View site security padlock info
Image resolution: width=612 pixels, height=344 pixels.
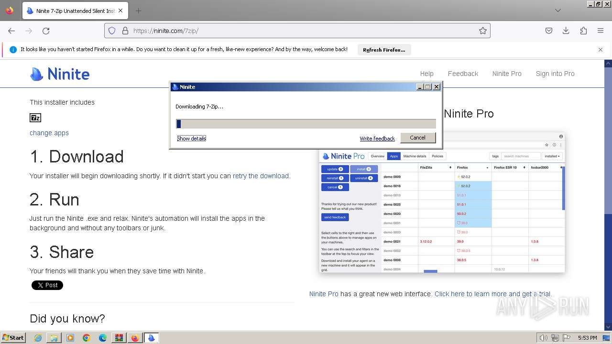point(125,31)
